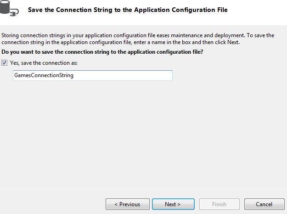
Task: Click the empty gray area below the text field
Action: [138, 133]
